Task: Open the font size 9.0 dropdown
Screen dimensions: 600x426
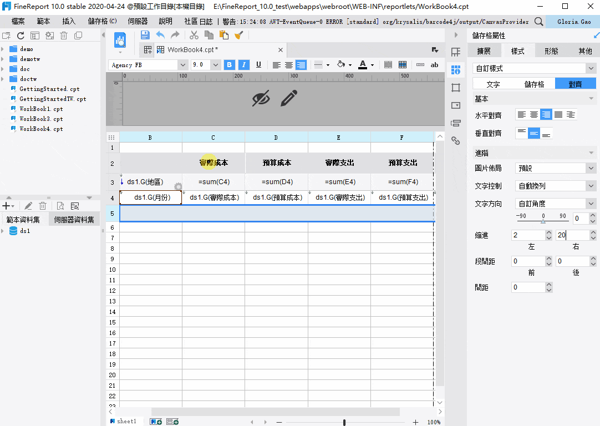Action: (216, 65)
